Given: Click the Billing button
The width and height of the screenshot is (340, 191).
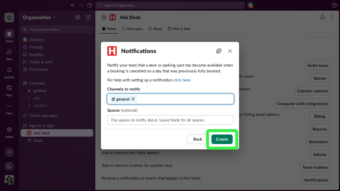Looking at the screenshot, I should [320, 116].
